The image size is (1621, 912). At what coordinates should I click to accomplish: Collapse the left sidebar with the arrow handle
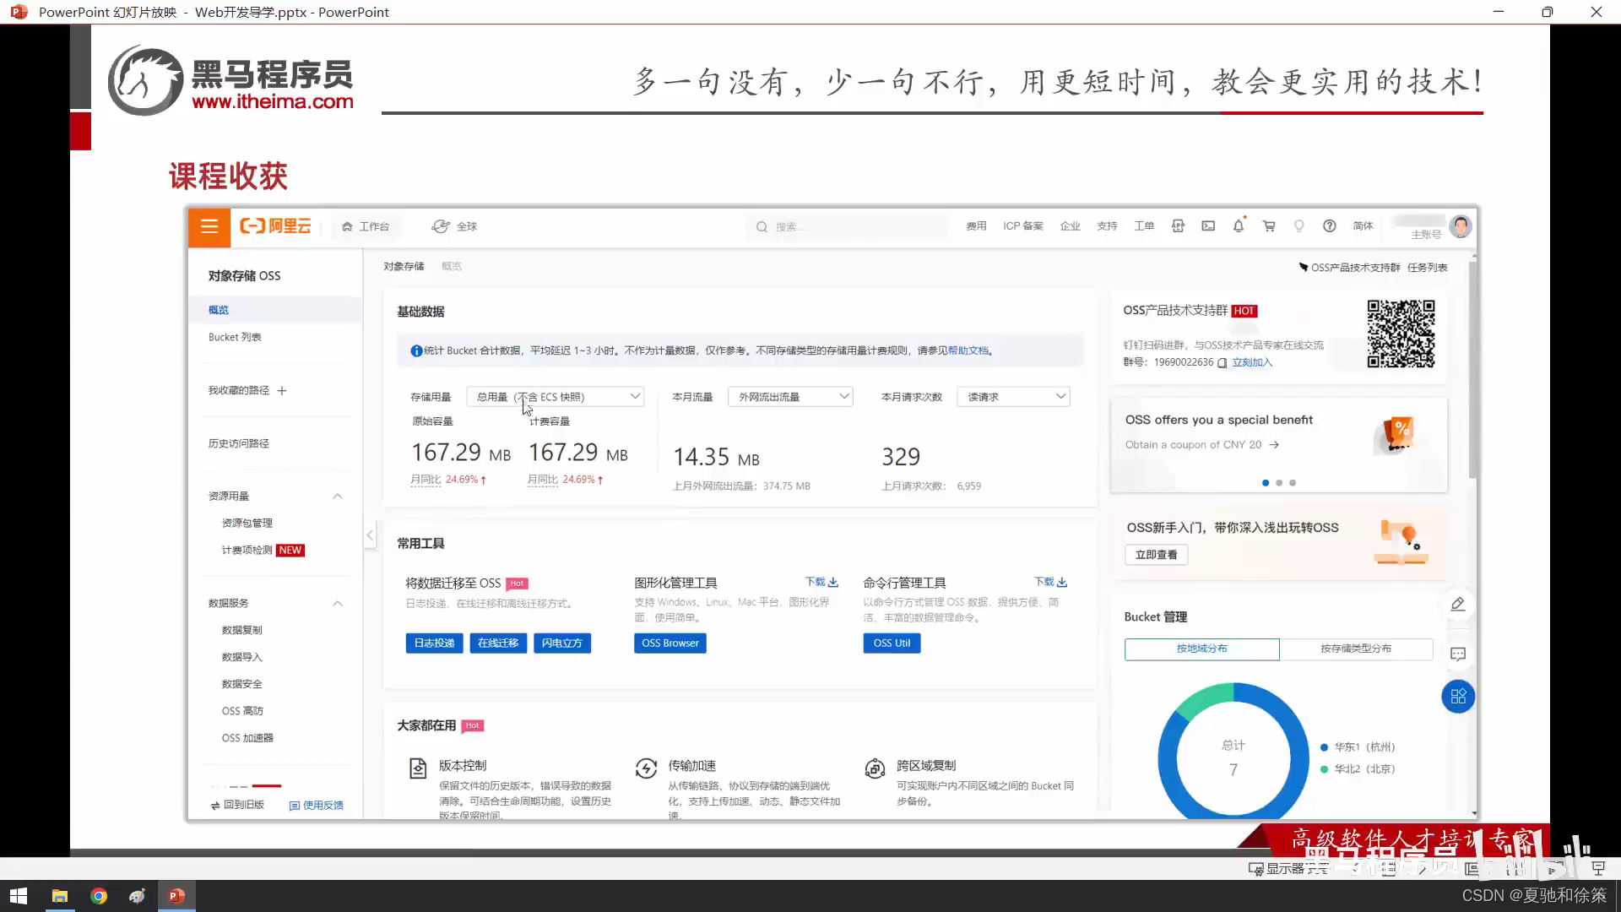[370, 535]
